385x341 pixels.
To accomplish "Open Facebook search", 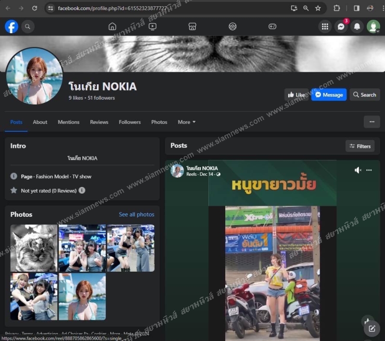I will tap(28, 26).
